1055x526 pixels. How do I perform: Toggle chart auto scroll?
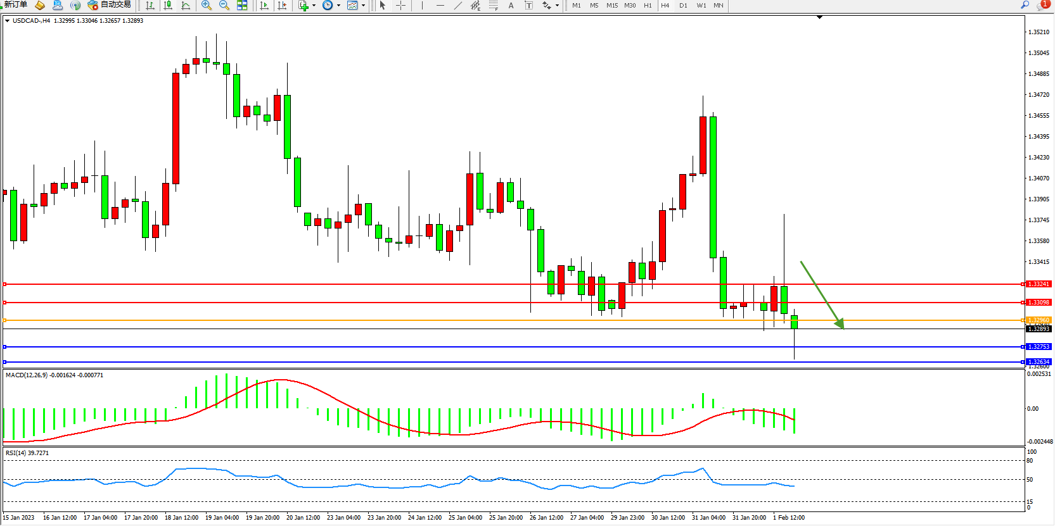264,6
